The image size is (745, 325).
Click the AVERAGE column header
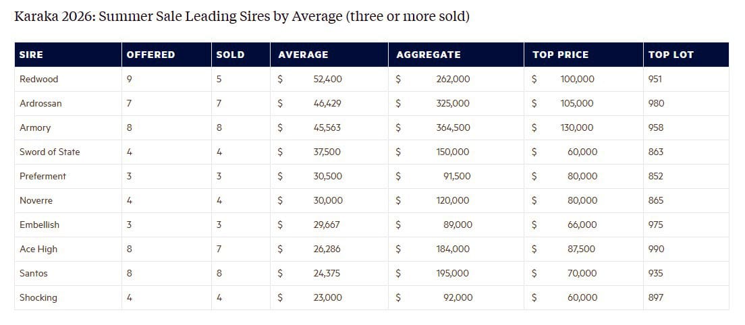coord(303,55)
